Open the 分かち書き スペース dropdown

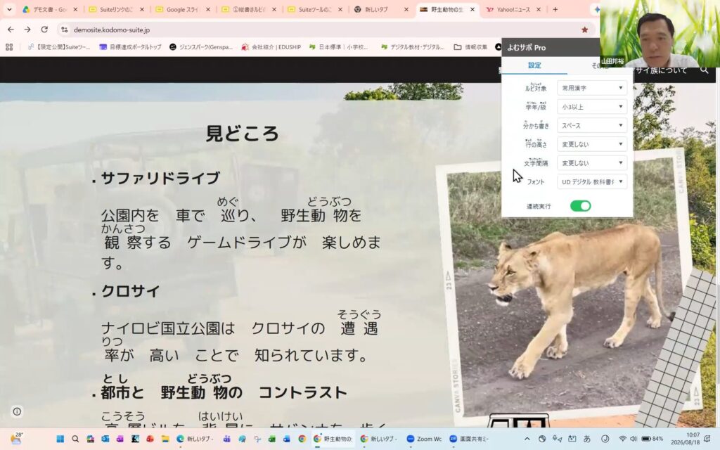click(592, 125)
